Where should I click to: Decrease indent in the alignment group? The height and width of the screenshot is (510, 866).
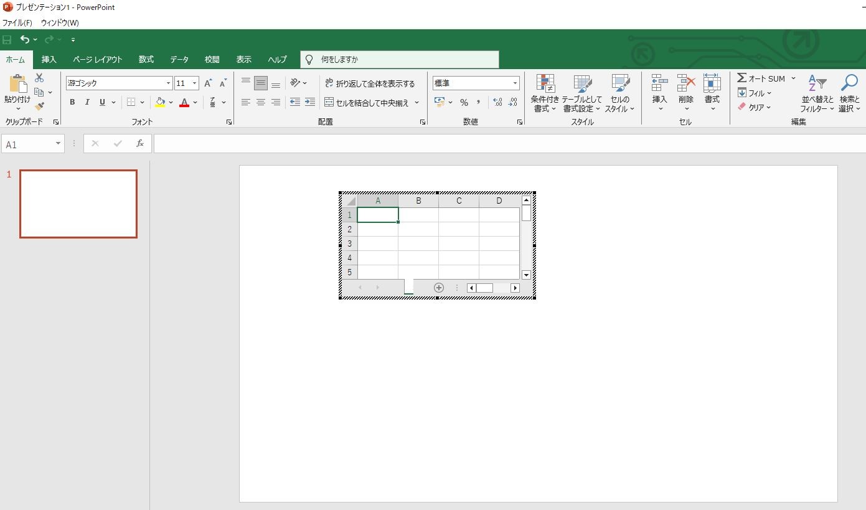point(295,102)
